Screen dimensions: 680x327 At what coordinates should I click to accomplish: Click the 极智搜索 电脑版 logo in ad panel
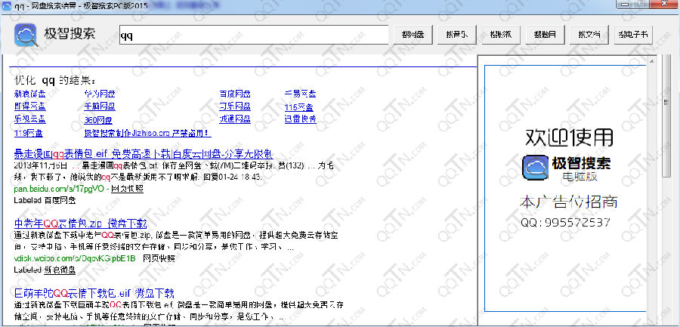pyautogui.click(x=567, y=168)
